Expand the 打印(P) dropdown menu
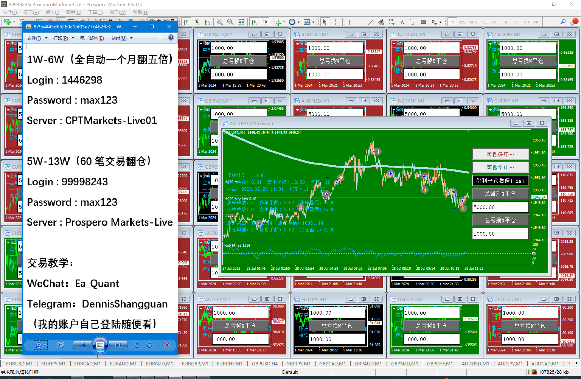The height and width of the screenshot is (379, 581). (64, 38)
